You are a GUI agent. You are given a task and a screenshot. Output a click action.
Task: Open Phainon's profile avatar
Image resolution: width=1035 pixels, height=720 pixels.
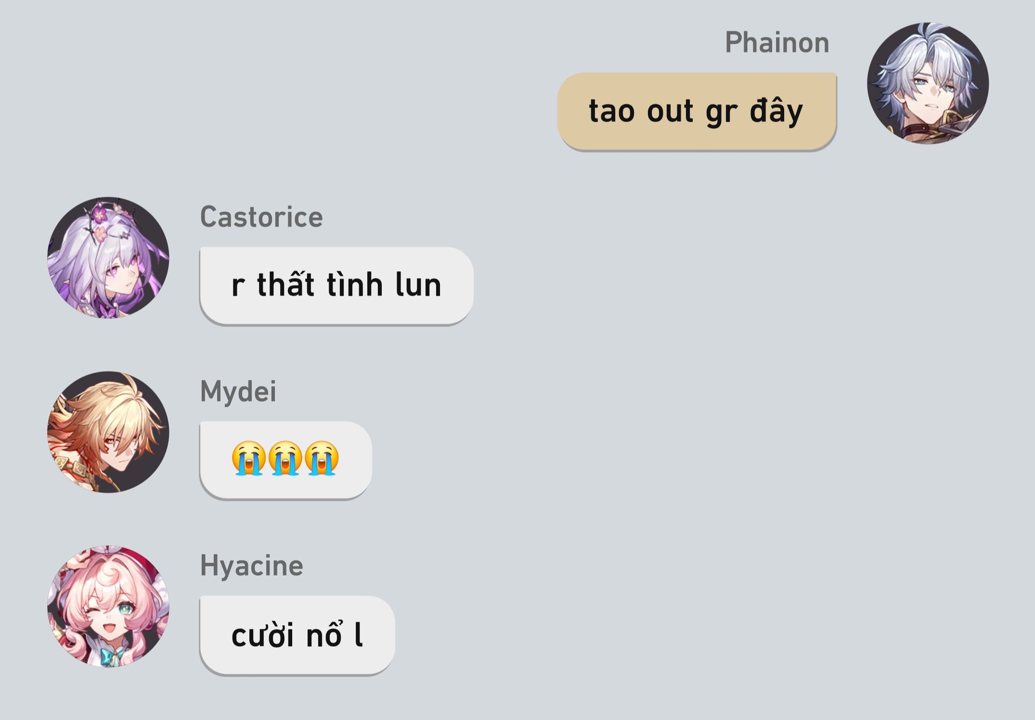tap(928, 83)
